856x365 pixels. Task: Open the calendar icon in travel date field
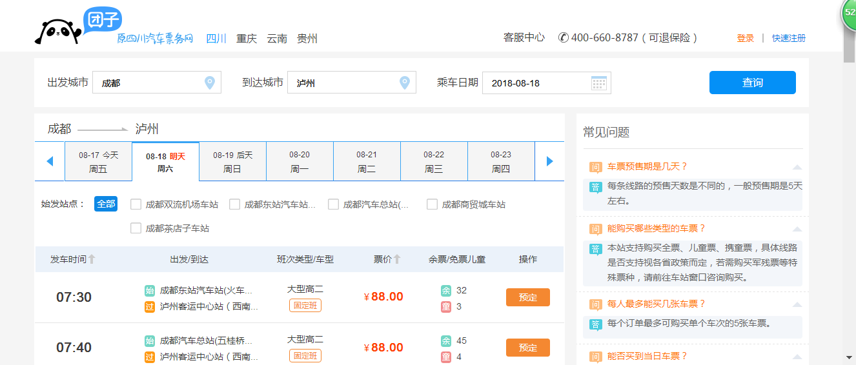pyautogui.click(x=599, y=83)
